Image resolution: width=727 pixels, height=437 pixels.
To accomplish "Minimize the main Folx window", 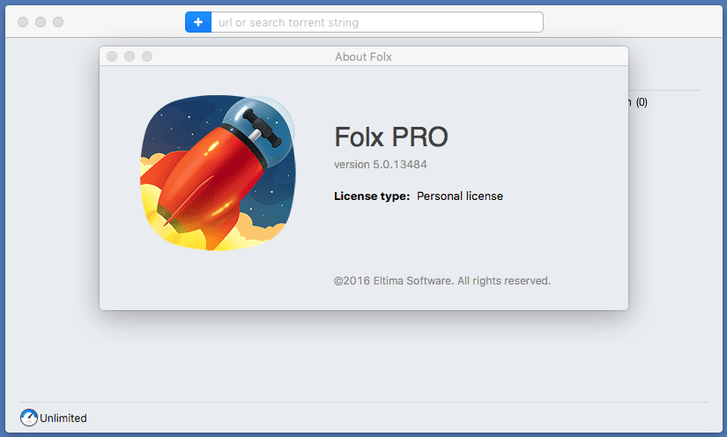I will click(41, 22).
